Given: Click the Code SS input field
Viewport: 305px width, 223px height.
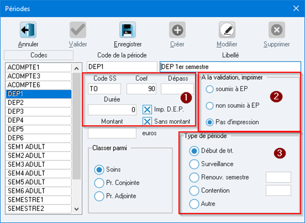Looking at the screenshot, I should [104, 89].
